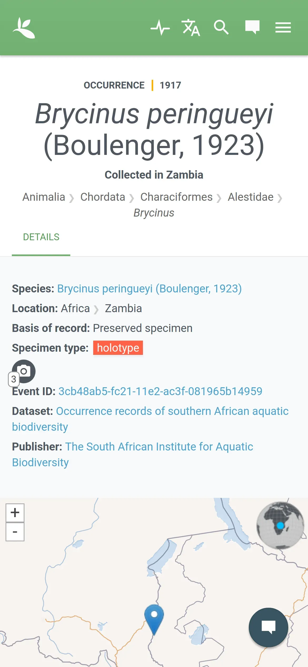Zoom in on the map
This screenshot has width=308, height=667.
point(15,513)
